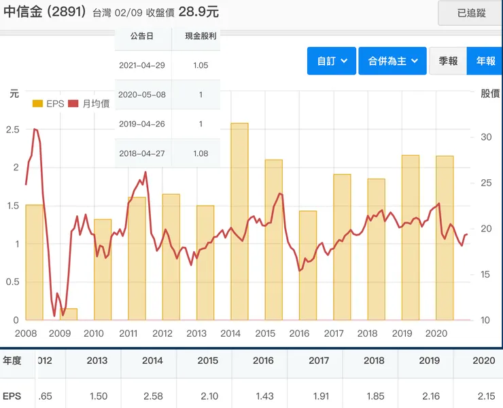The height and width of the screenshot is (408, 503).
Task: Click the 2.15 EPS table value
Action: point(486,396)
